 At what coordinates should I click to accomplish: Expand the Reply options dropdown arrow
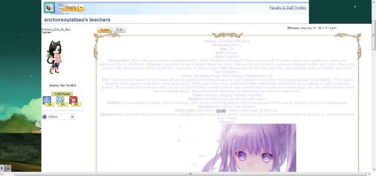pyautogui.click(x=81, y=7)
